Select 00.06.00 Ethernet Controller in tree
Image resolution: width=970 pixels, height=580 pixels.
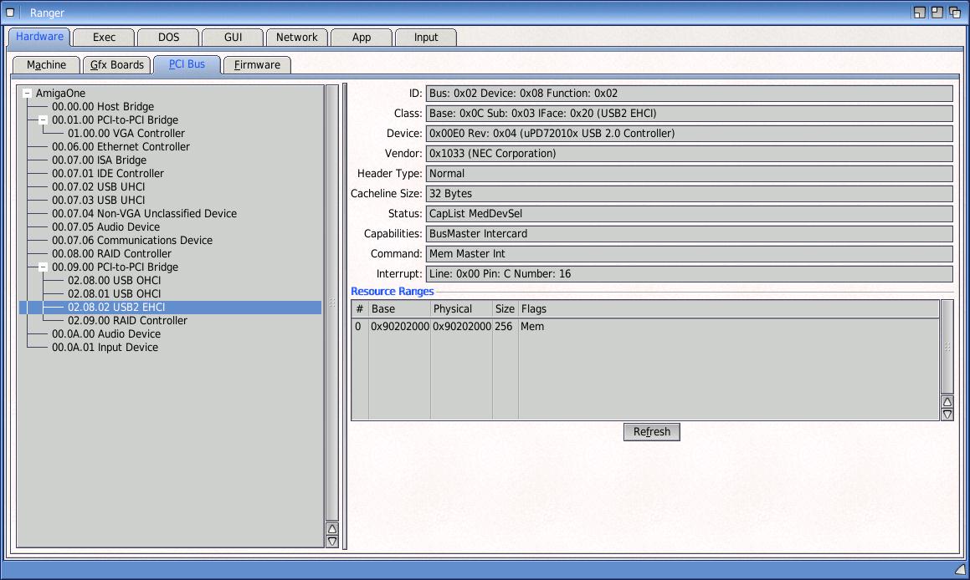[x=121, y=147]
